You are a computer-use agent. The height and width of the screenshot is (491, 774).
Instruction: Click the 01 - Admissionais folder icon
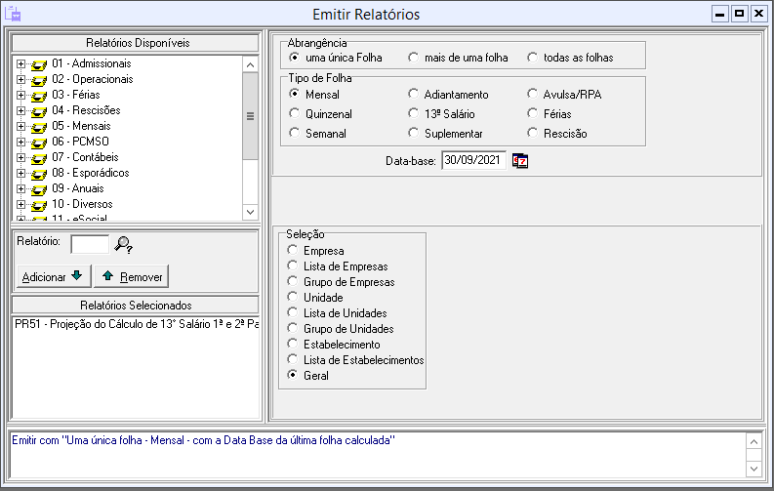click(x=39, y=63)
